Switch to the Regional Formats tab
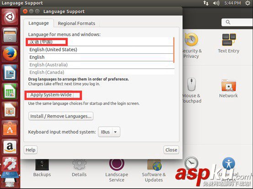Screen dimensions: 253x189 76,23
